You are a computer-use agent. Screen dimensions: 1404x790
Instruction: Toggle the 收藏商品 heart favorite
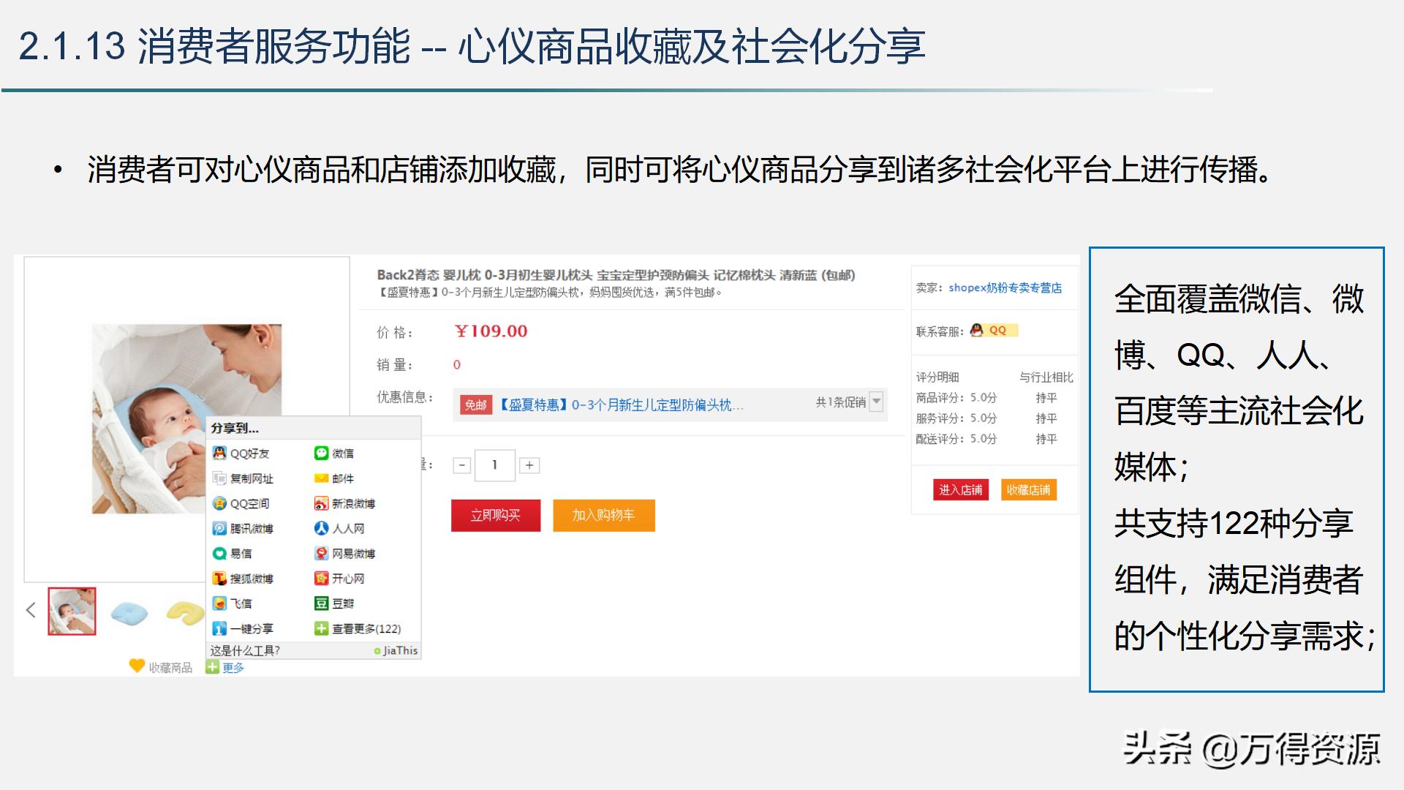(136, 666)
